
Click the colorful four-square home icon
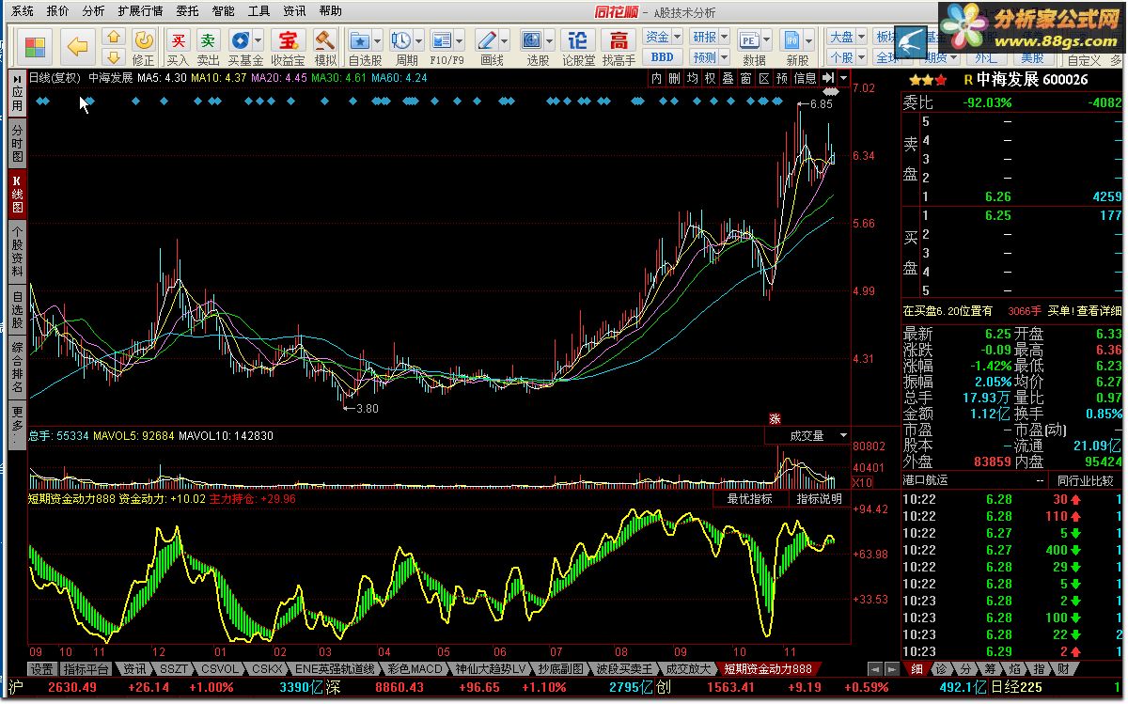(x=36, y=48)
